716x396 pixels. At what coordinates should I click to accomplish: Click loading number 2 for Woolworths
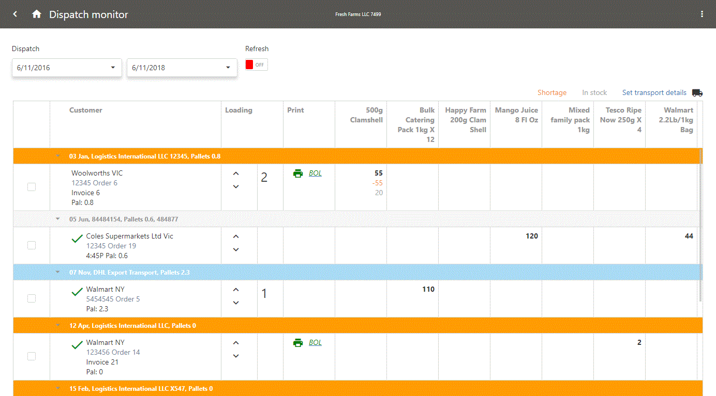click(x=264, y=178)
